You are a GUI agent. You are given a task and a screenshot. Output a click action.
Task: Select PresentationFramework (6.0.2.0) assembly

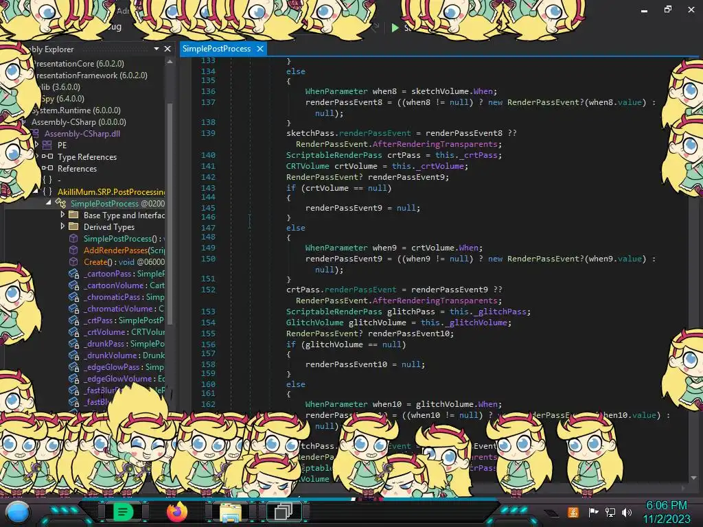[90, 75]
